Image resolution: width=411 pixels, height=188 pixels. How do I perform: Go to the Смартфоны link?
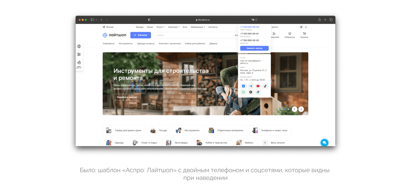click(109, 43)
